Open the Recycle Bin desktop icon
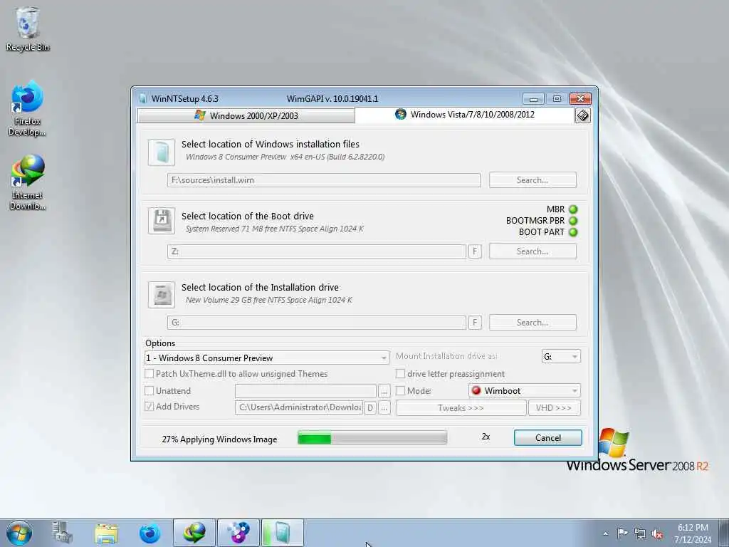This screenshot has width=729, height=547. pyautogui.click(x=28, y=28)
